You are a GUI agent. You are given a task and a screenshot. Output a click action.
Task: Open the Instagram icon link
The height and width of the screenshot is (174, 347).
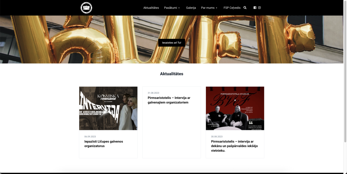pyautogui.click(x=259, y=8)
